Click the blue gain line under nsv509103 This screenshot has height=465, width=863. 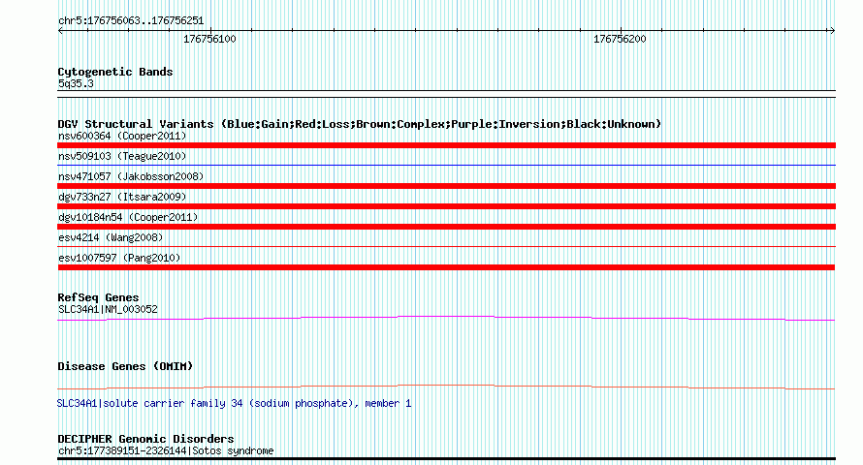(x=446, y=165)
